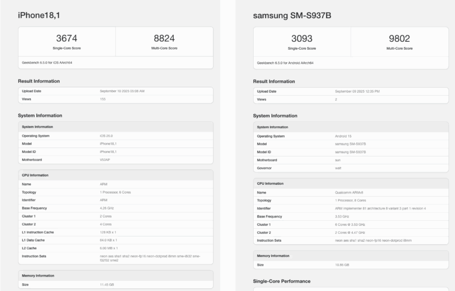The image size is (455, 291).
Task: Select '6 Cores @ 3.53 GHz' cluster value
Action: coord(350,224)
